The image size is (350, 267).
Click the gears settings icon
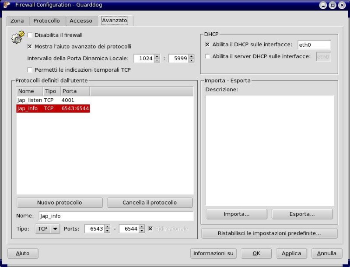pyautogui.click(x=17, y=38)
